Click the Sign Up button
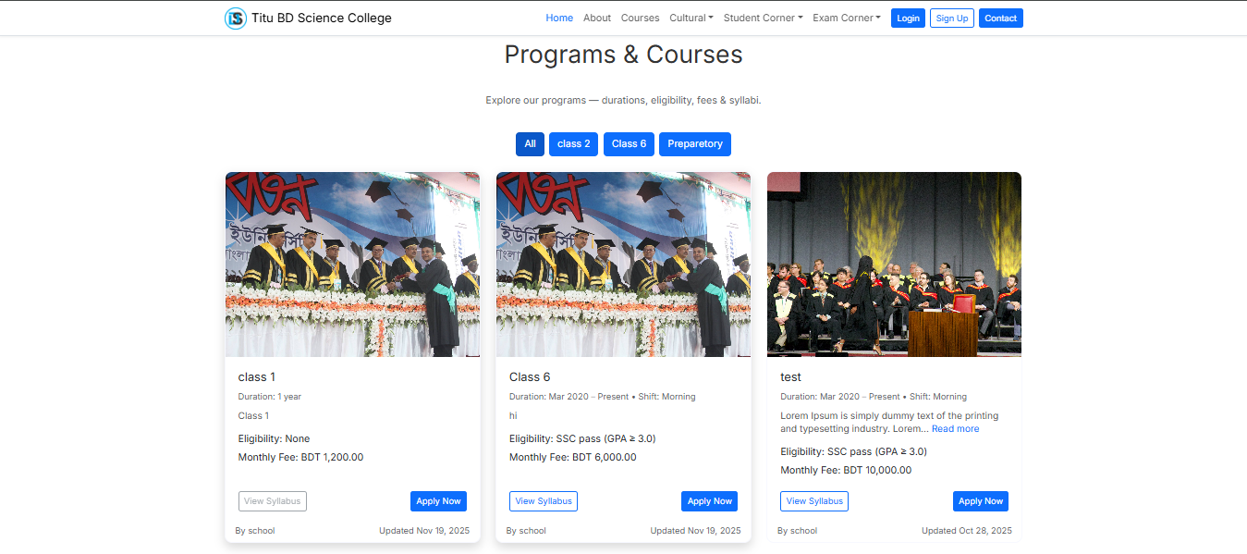This screenshot has height=554, width=1247. [x=951, y=18]
